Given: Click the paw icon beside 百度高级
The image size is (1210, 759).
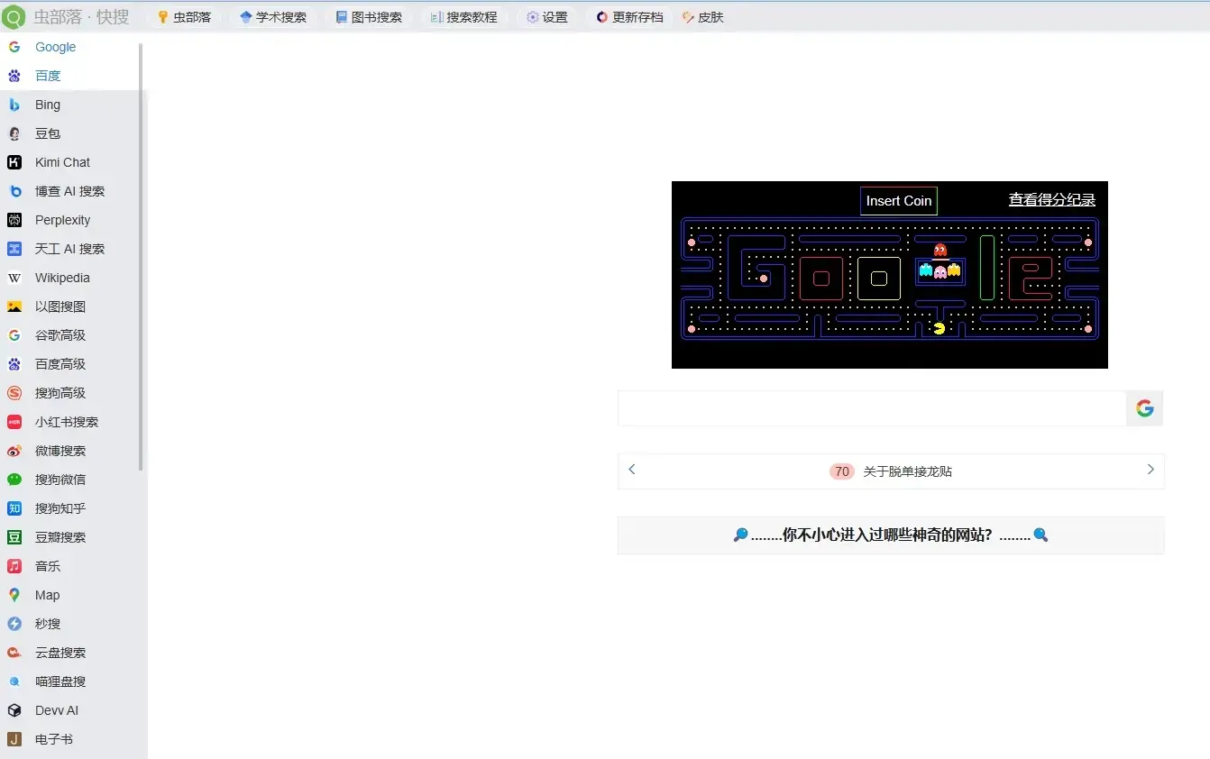Looking at the screenshot, I should tap(14, 364).
